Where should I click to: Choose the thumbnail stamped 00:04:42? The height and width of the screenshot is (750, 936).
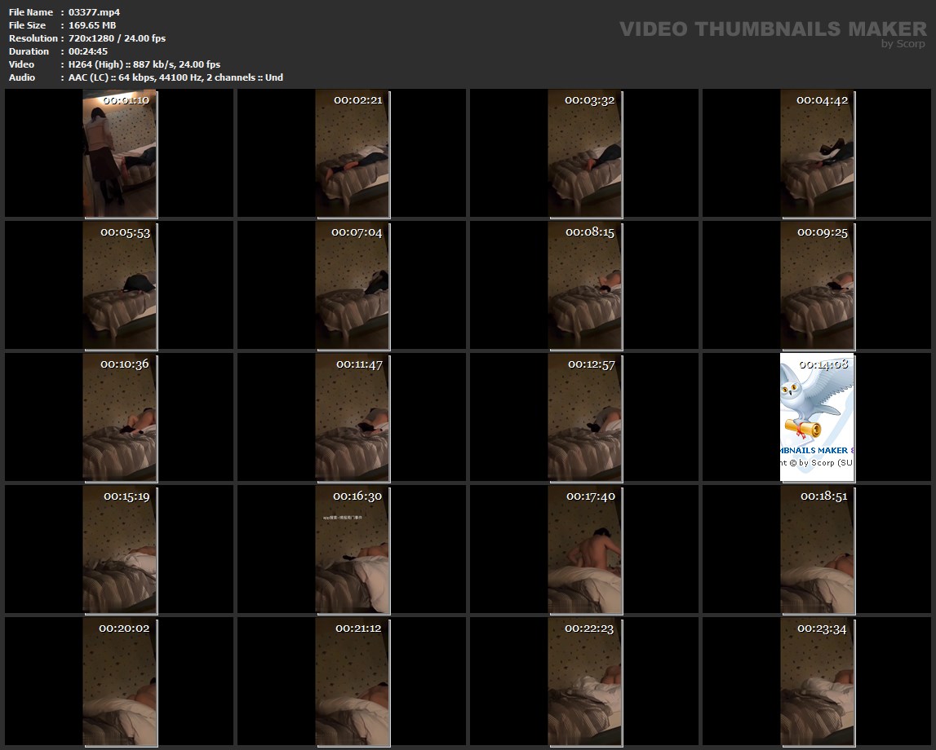click(x=817, y=153)
